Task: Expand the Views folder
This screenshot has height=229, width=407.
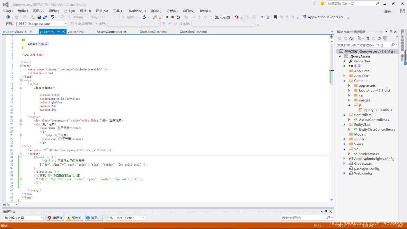Action: click(x=344, y=144)
